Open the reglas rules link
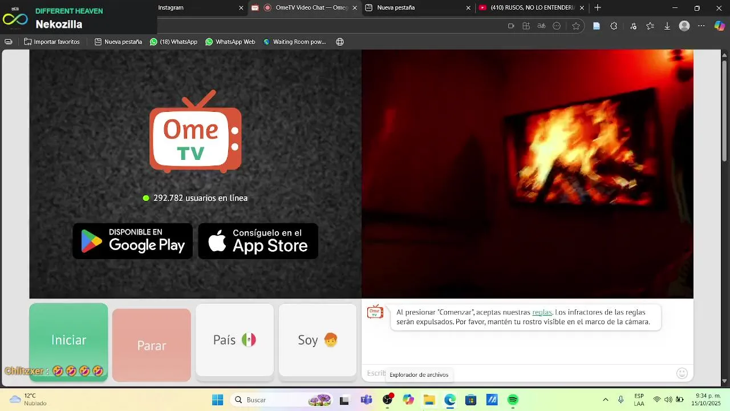Viewport: 730px width, 411px height. tap(542, 312)
